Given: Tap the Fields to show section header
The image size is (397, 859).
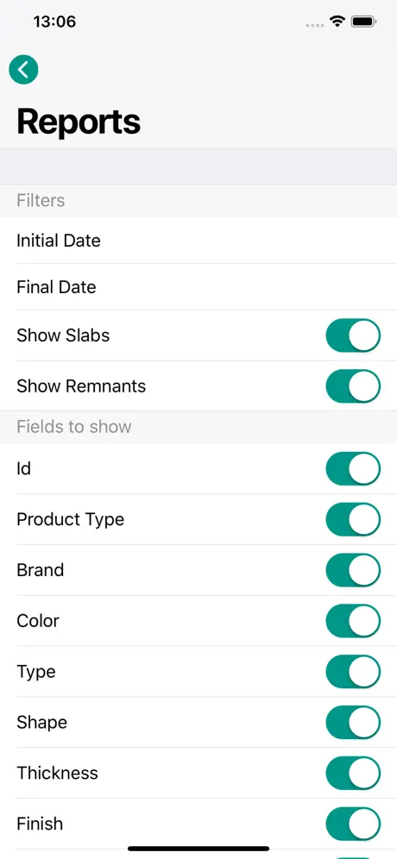Looking at the screenshot, I should point(74,427).
